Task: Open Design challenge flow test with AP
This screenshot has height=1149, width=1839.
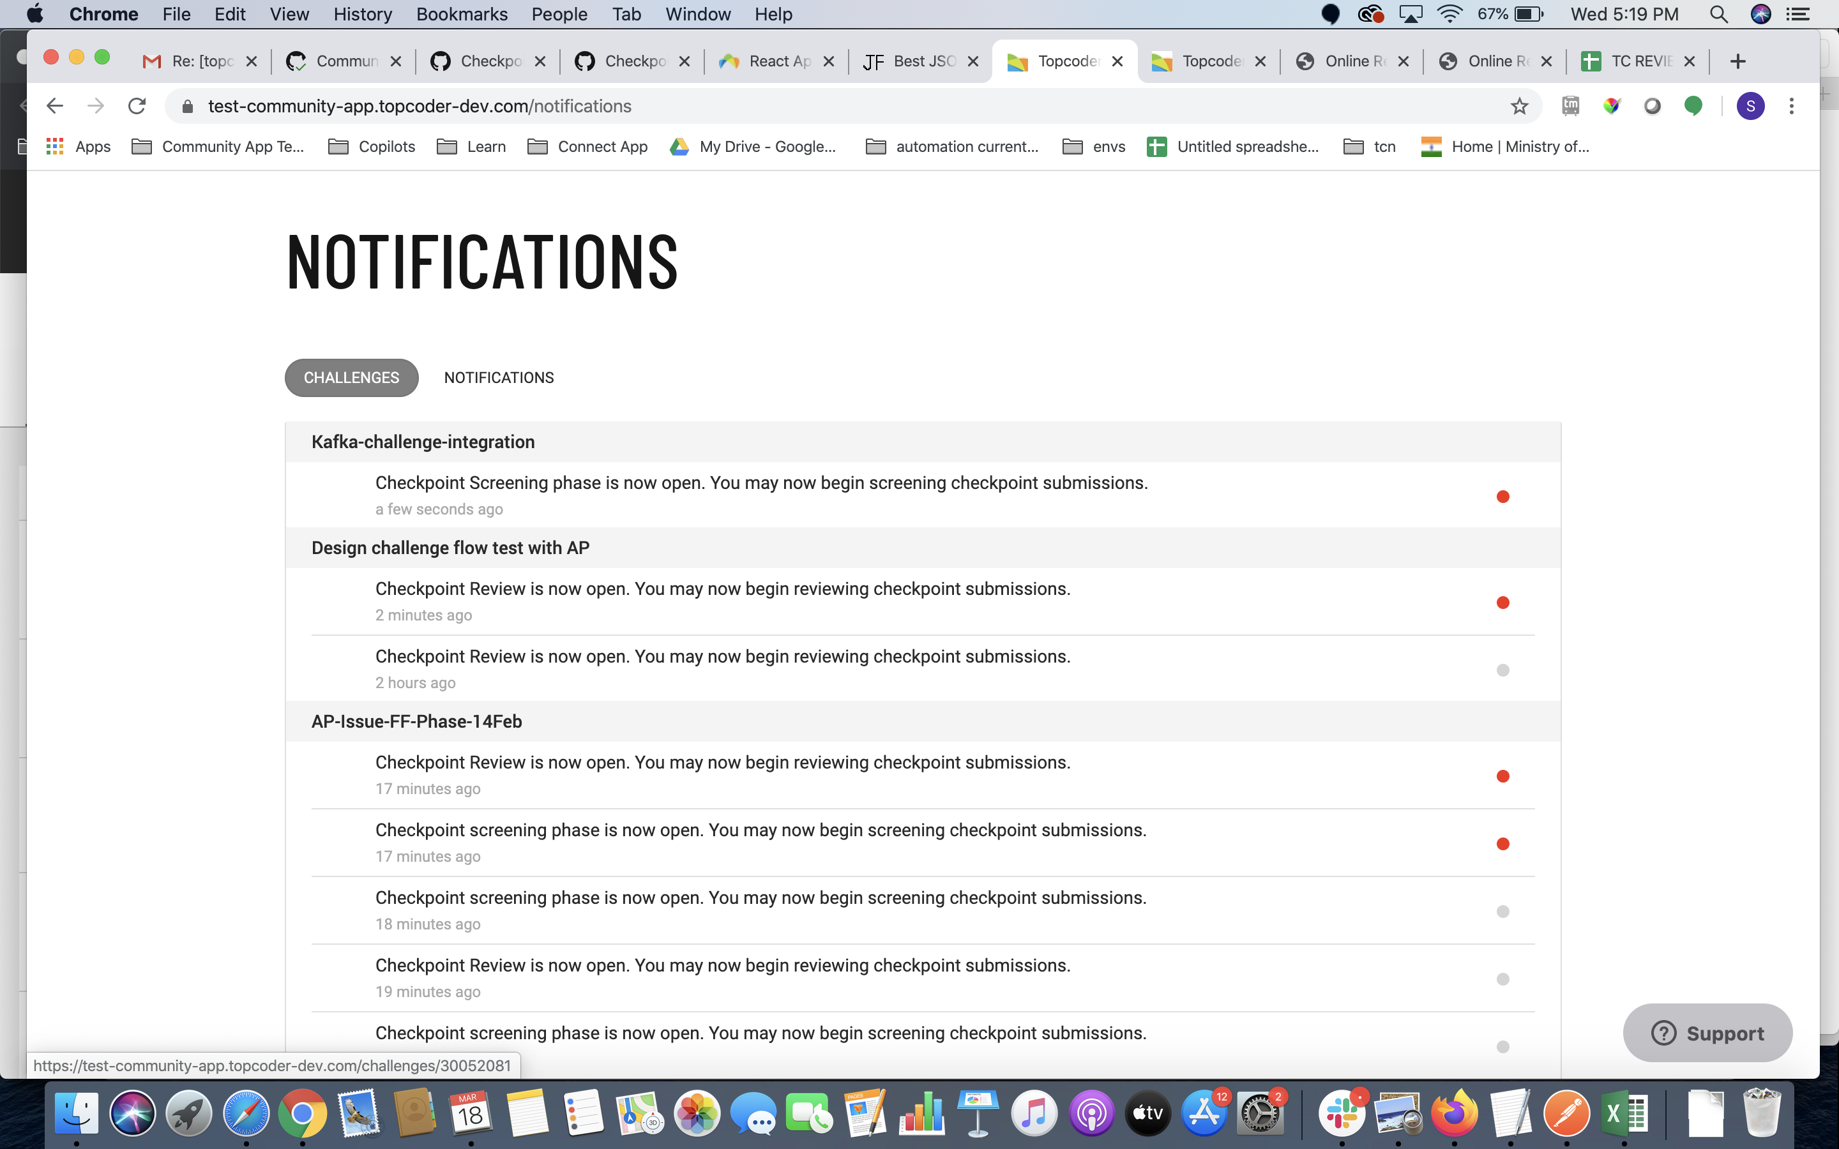Action: pos(451,548)
